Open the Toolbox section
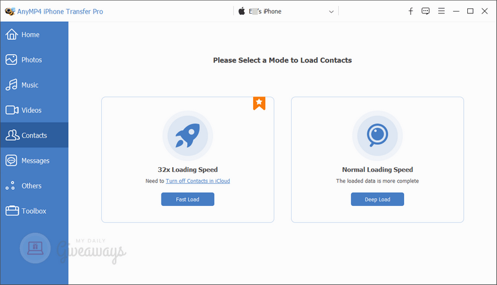Screen dimensions: 497x285 [34, 211]
